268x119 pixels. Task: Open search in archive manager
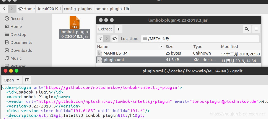[247, 29]
